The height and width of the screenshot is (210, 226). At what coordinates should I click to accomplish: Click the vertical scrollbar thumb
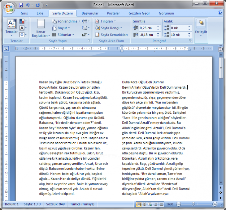tap(221, 68)
